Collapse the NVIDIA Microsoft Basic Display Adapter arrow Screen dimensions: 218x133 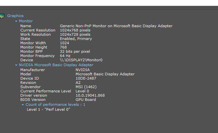pyautogui.click(x=16, y=65)
